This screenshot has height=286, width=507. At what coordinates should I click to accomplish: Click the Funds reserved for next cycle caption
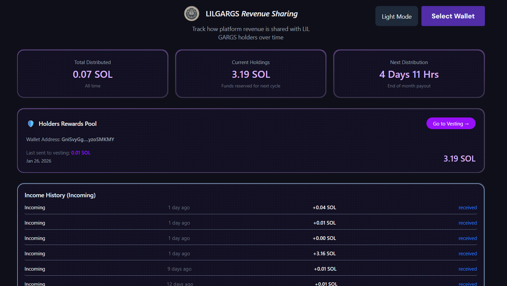click(x=251, y=86)
